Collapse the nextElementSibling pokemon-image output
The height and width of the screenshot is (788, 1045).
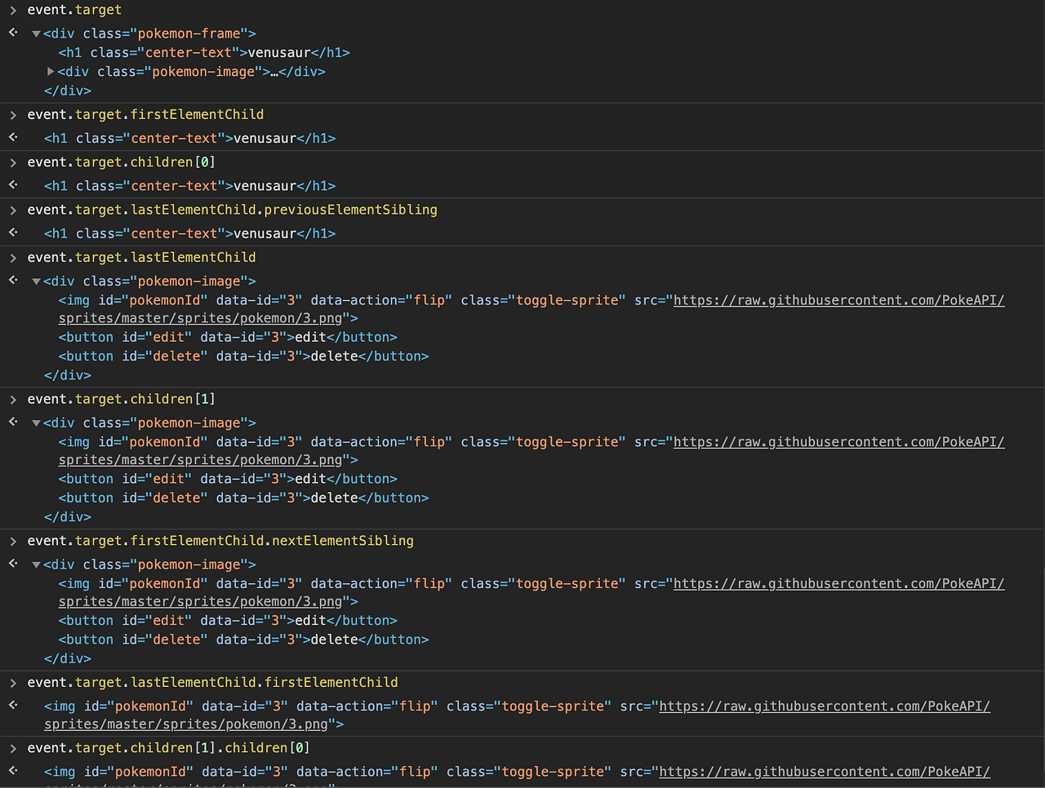(x=35, y=564)
